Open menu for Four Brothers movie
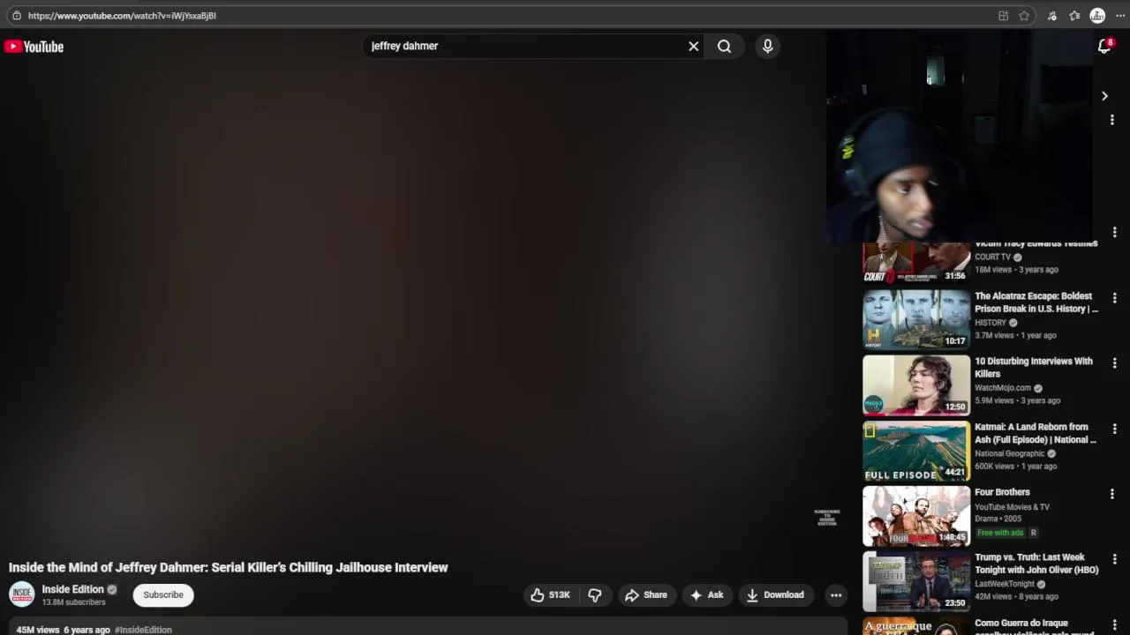Screen dimensions: 1130x635 coord(1112,494)
